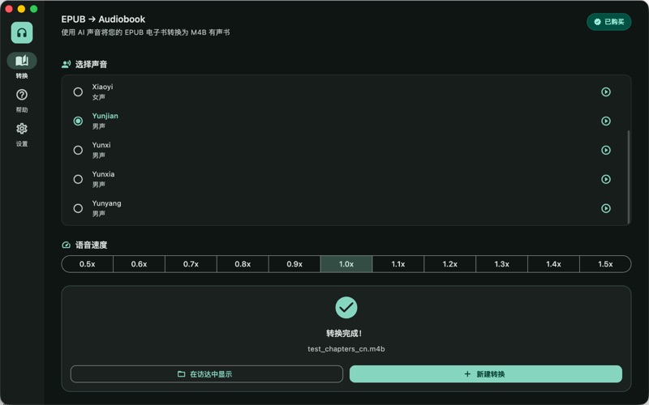Click the 选择声音 section heading
649x405 pixels.
91,65
